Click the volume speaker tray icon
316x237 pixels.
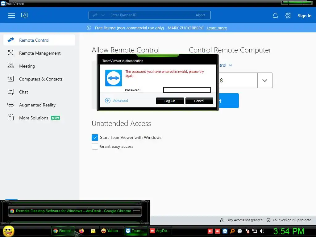pyautogui.click(x=262, y=231)
